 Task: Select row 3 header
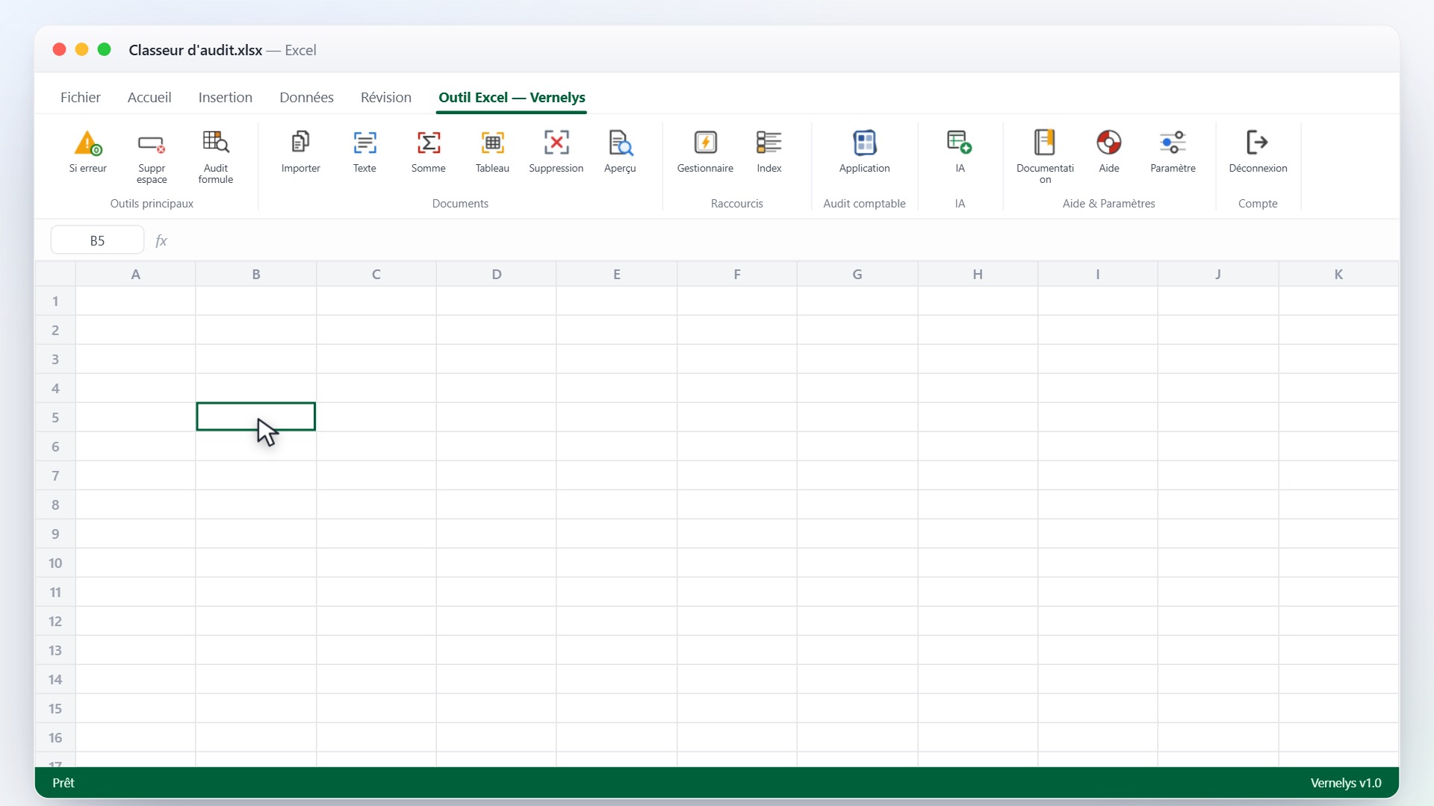click(x=55, y=360)
